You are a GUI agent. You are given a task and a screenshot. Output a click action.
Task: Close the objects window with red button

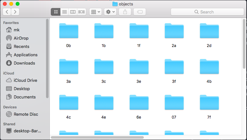(x=5, y=4)
